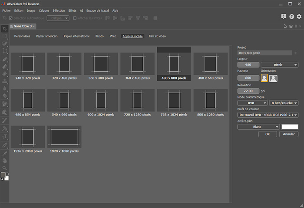Click the reset default colors icon

click(x=2, y=179)
